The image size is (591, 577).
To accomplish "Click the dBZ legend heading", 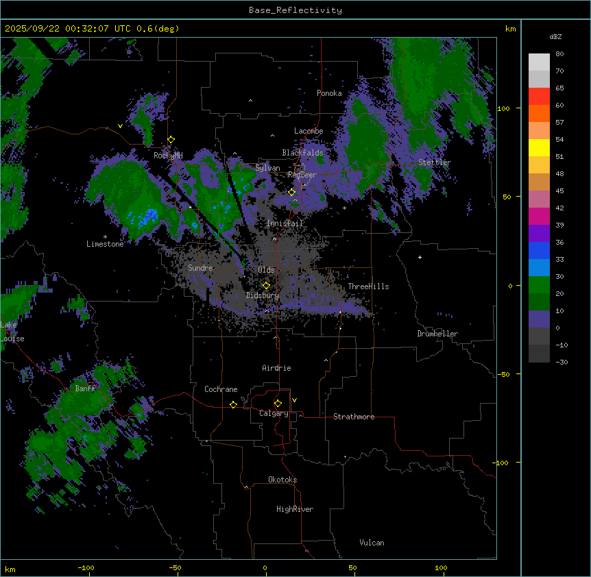I will 556,36.
